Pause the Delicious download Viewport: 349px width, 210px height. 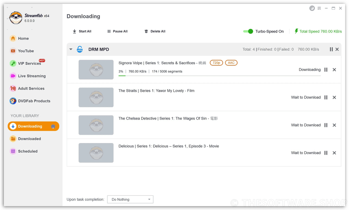pos(326,153)
